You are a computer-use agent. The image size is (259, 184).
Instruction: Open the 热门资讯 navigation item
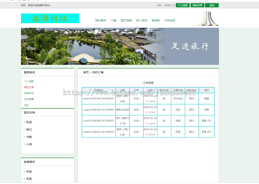click(141, 20)
